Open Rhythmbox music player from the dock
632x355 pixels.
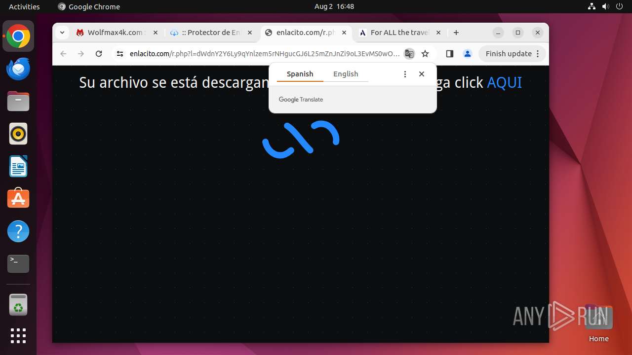pos(18,134)
